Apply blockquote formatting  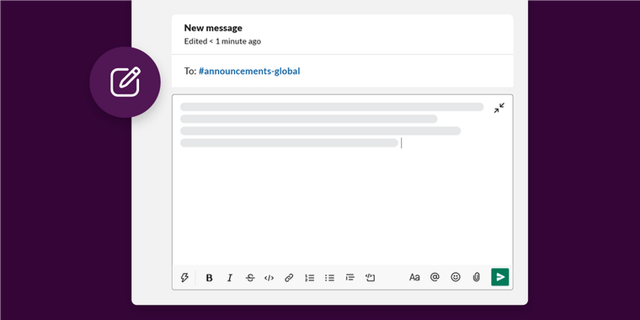(x=349, y=278)
